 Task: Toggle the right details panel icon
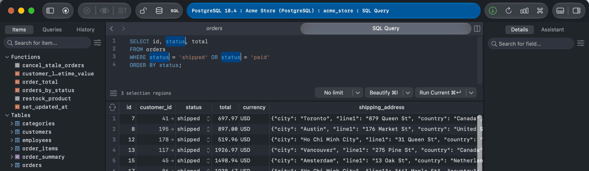[x=576, y=11]
